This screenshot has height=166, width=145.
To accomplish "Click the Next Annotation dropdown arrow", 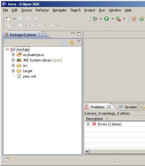I will coord(14,26).
